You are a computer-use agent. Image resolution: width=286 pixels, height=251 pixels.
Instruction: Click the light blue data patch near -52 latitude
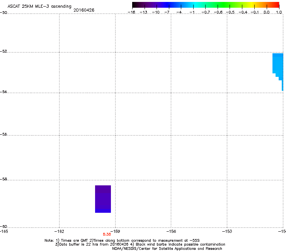click(x=278, y=72)
